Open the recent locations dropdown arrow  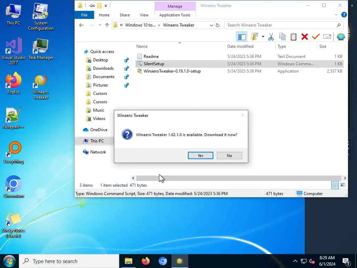pos(100,25)
